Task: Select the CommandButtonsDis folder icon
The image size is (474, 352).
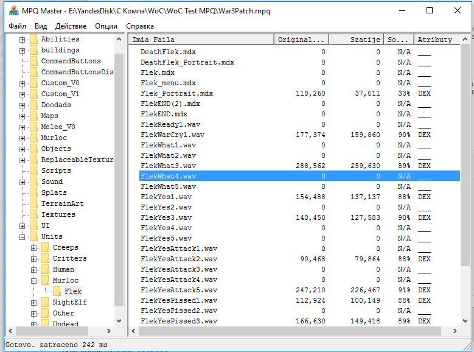Action: 34,72
